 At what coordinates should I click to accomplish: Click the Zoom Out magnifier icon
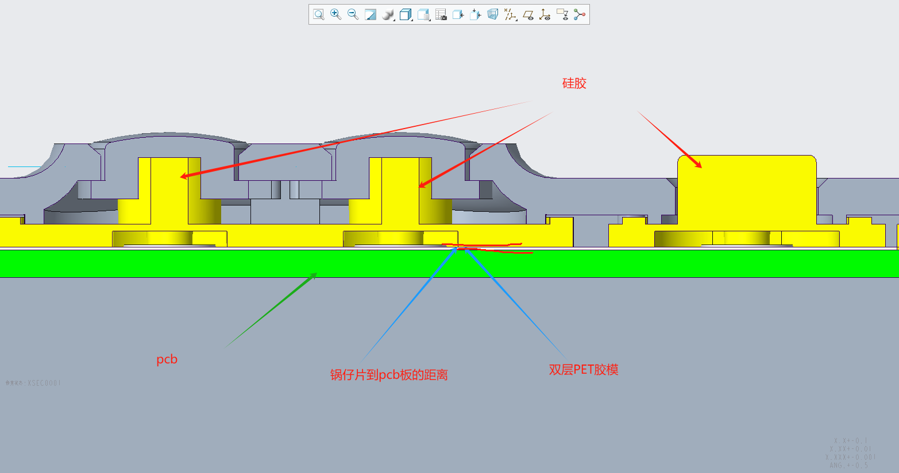353,14
